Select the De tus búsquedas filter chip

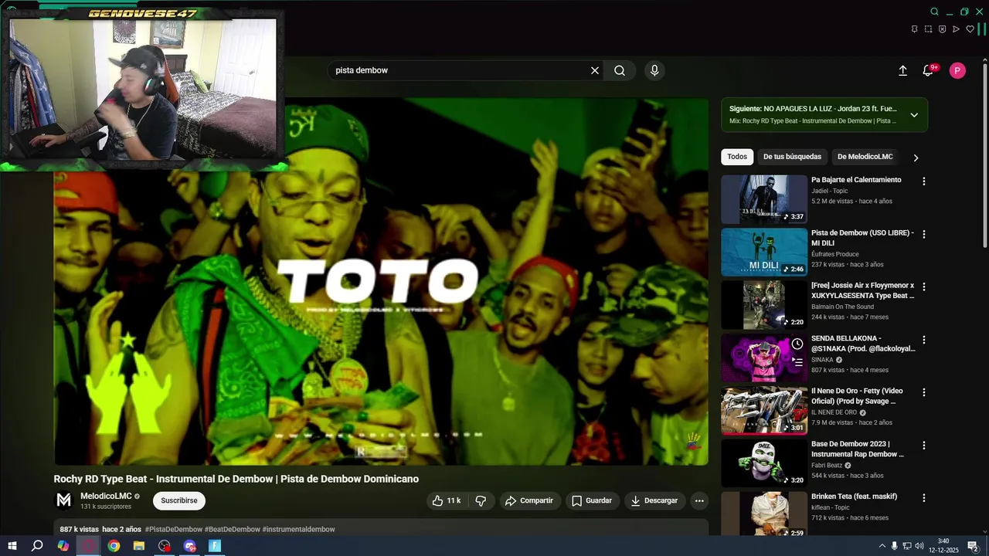point(792,157)
